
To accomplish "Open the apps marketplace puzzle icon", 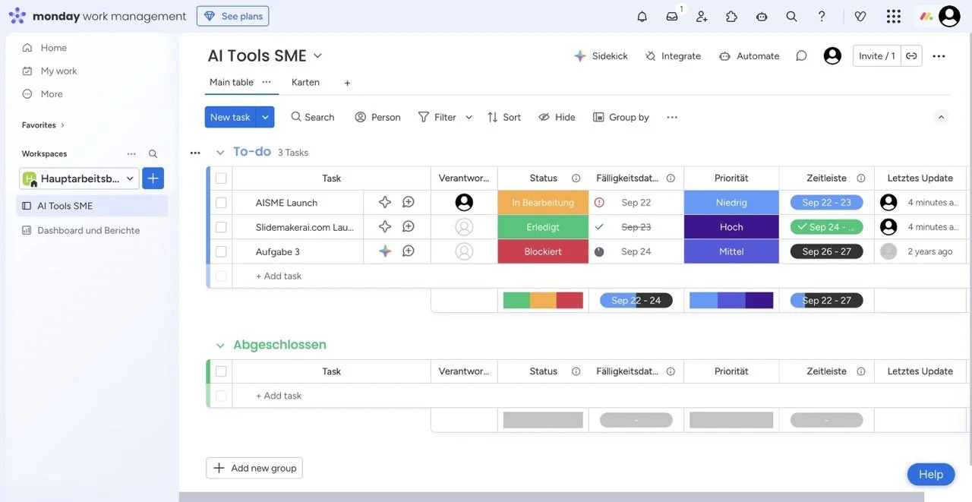I will 731,15.
